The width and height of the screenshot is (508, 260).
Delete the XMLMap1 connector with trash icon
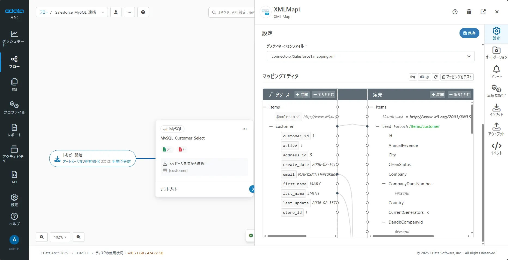click(469, 12)
